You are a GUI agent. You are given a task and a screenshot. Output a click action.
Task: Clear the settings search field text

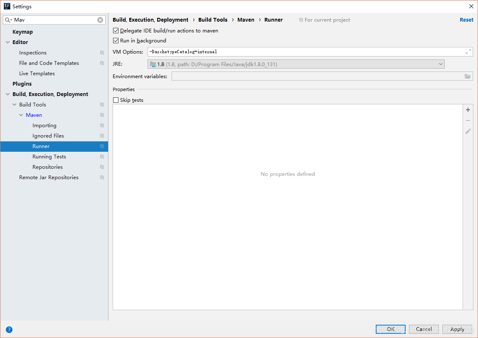[100, 20]
